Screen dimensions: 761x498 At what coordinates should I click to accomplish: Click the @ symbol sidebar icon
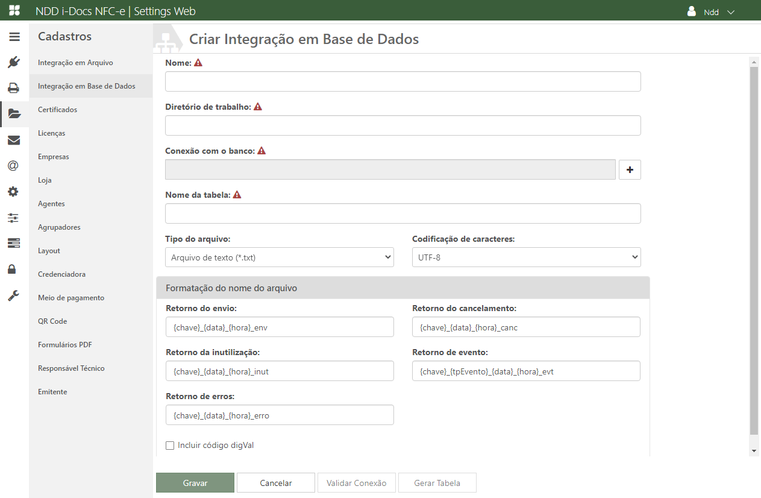point(14,166)
